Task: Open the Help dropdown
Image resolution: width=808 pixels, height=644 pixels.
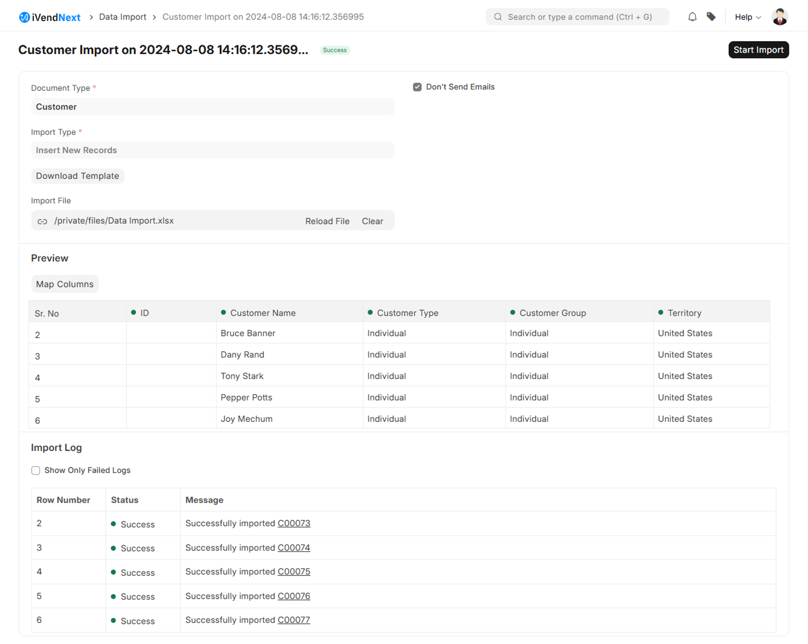Action: click(747, 17)
